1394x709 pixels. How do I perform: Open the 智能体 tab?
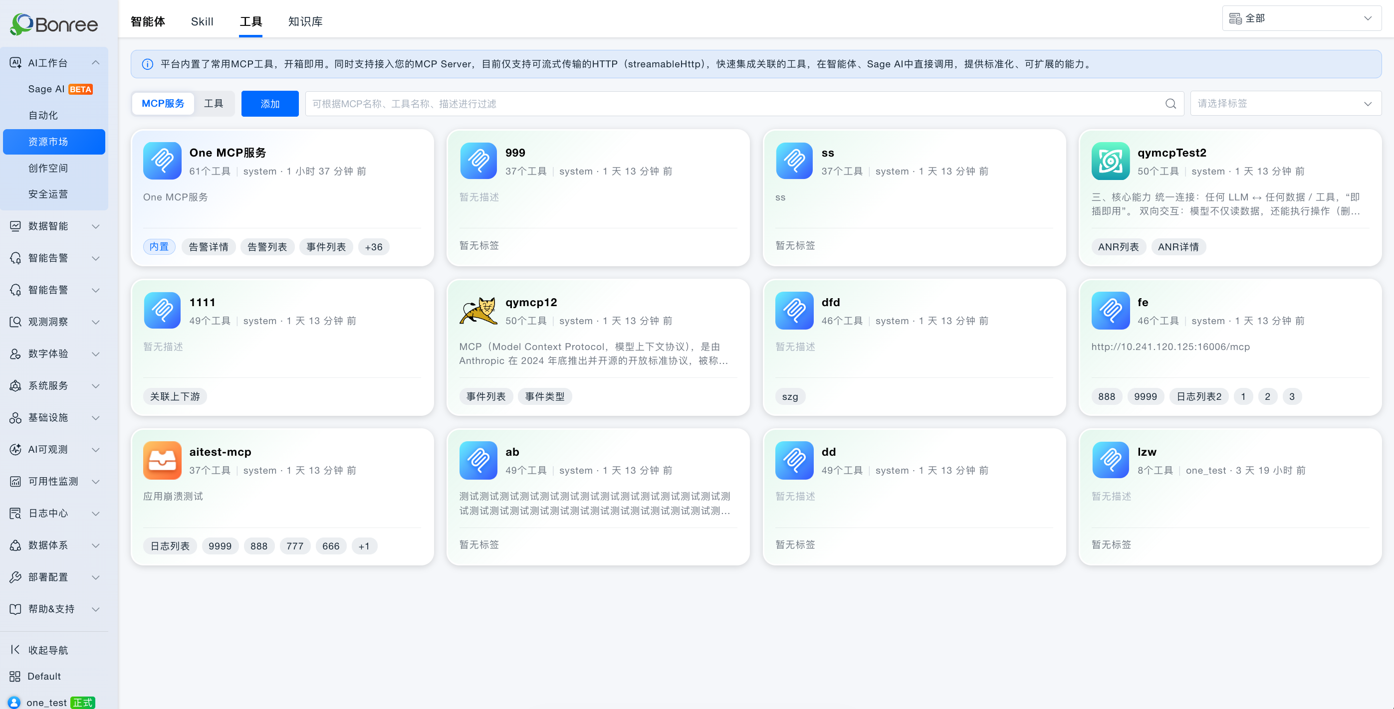click(148, 21)
